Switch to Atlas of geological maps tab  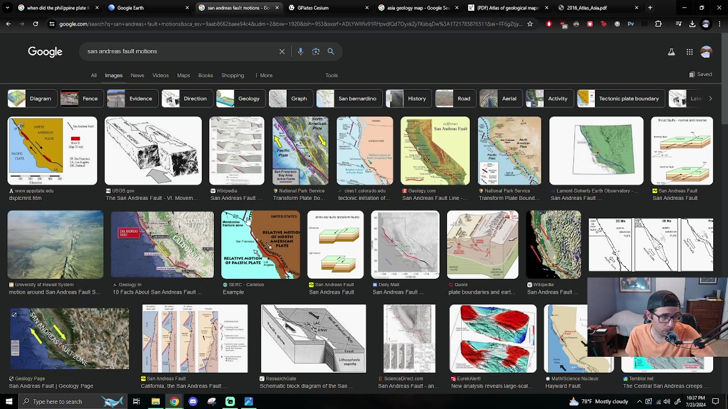pos(508,8)
